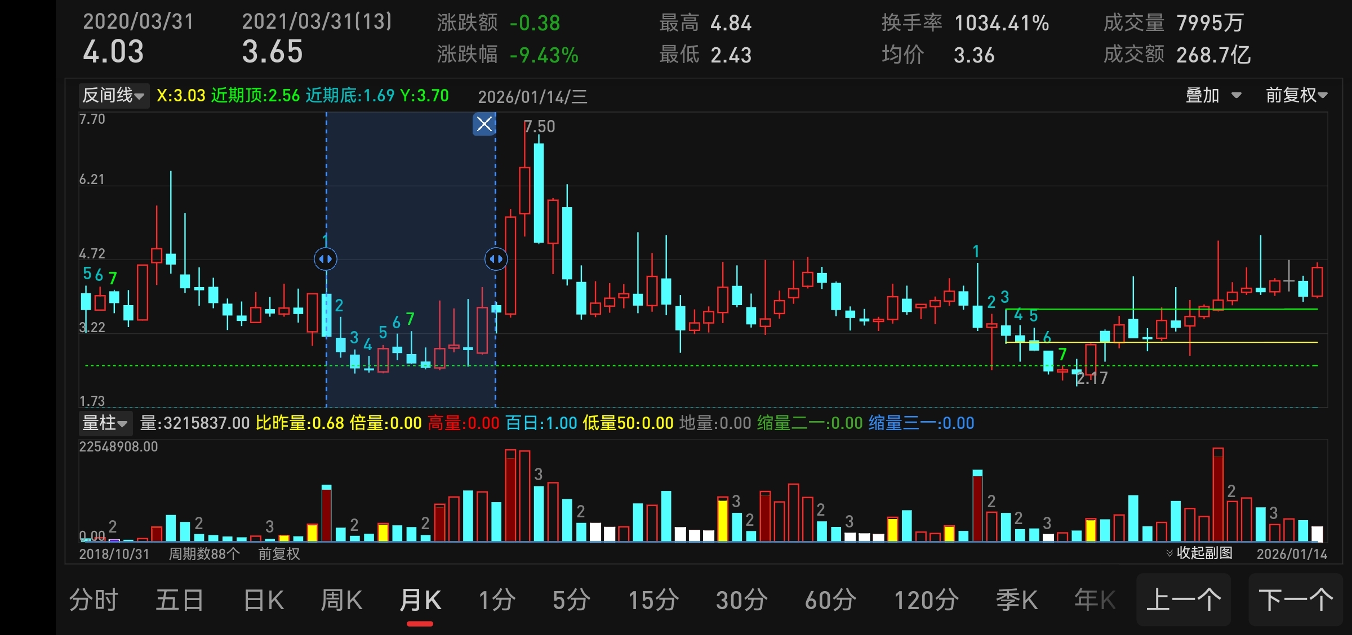This screenshot has height=635, width=1352.
Task: Close the range selection overlay with X
Action: (484, 124)
